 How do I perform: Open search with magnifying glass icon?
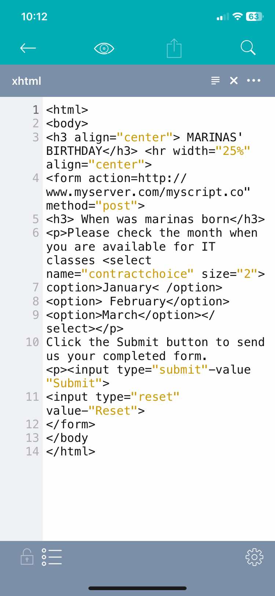[248, 48]
